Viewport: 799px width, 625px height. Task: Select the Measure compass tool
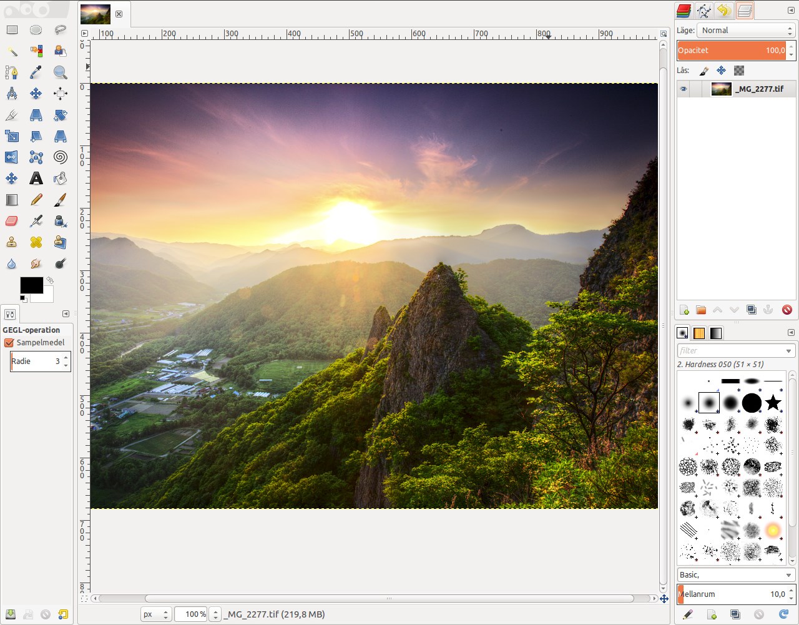point(12,94)
